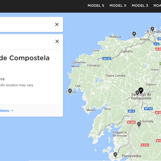Screen dimensions: 161x161
Task: Click the Muxía town label
Action: tap(75, 66)
